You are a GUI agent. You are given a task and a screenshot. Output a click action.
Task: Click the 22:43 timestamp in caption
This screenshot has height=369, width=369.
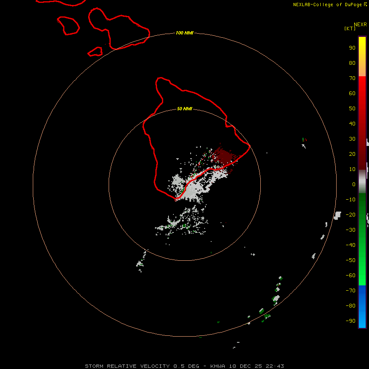(x=275, y=366)
